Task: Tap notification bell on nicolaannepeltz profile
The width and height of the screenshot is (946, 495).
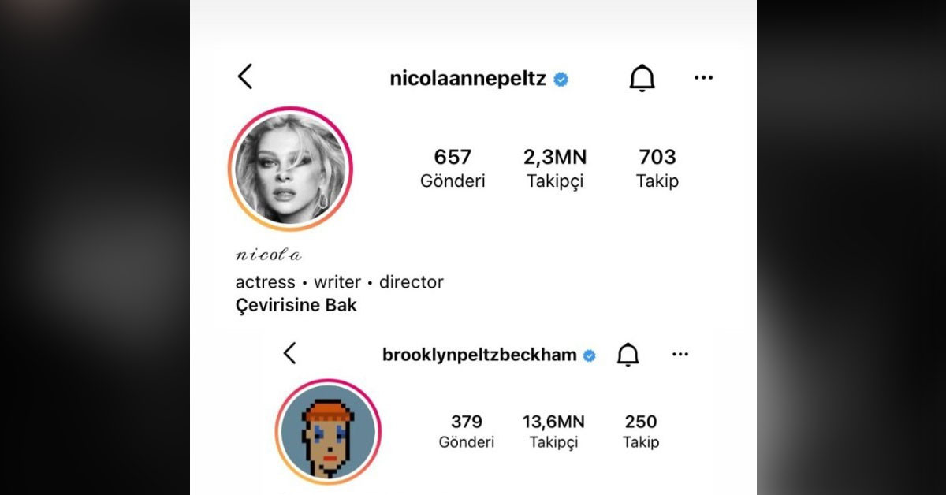Action: [642, 78]
